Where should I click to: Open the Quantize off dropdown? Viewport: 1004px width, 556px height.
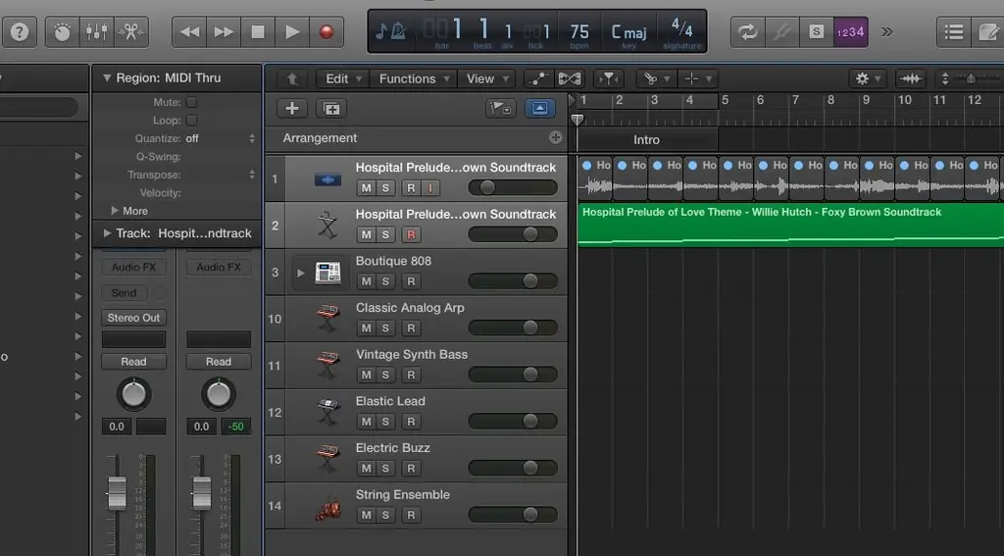click(x=221, y=138)
